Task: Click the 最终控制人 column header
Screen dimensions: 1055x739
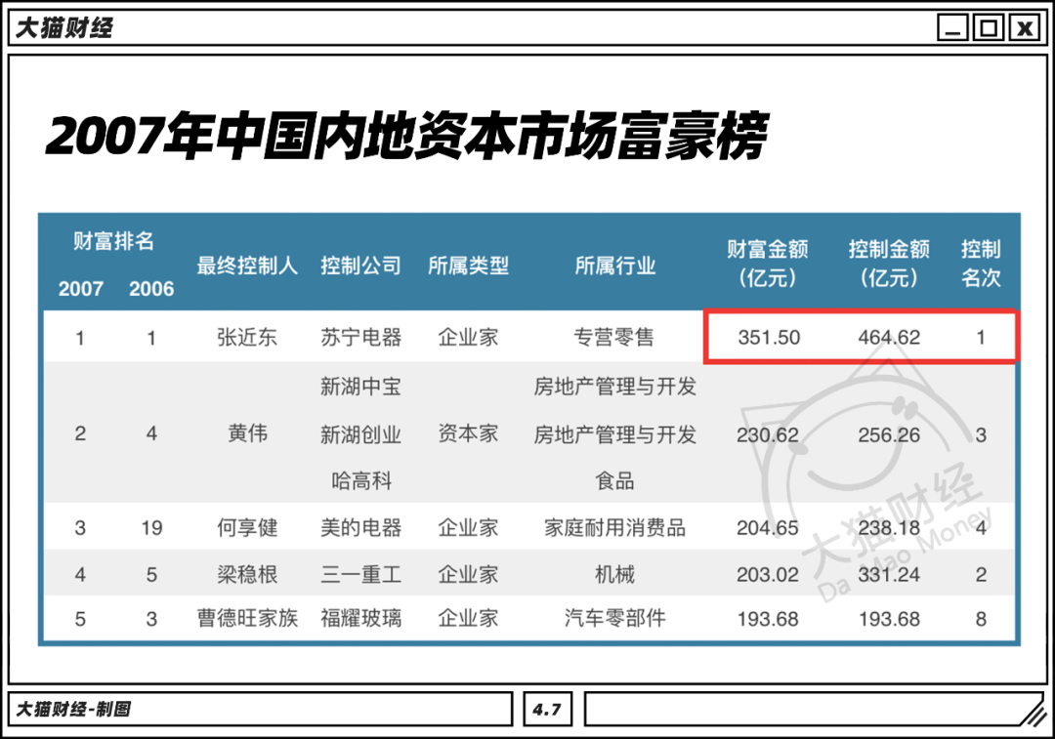Action: (247, 266)
